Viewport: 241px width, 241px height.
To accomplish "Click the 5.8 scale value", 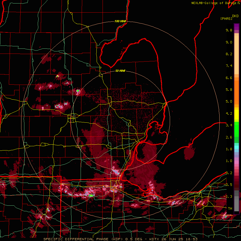I will pos(229,90).
